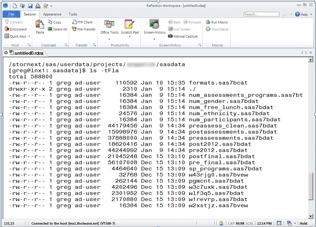Click the terminal scrollbar up arrow
Screen dimensions: 316x227
point(311,60)
